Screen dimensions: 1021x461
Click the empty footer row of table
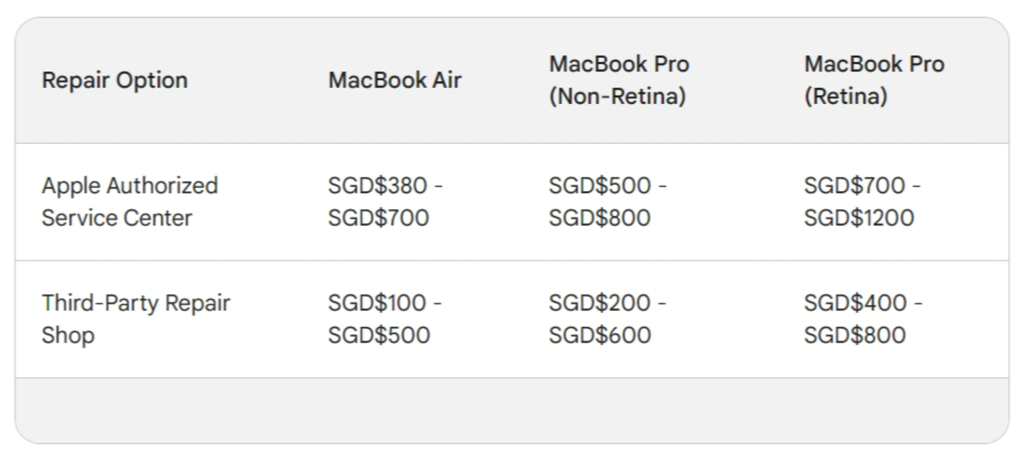(x=512, y=410)
